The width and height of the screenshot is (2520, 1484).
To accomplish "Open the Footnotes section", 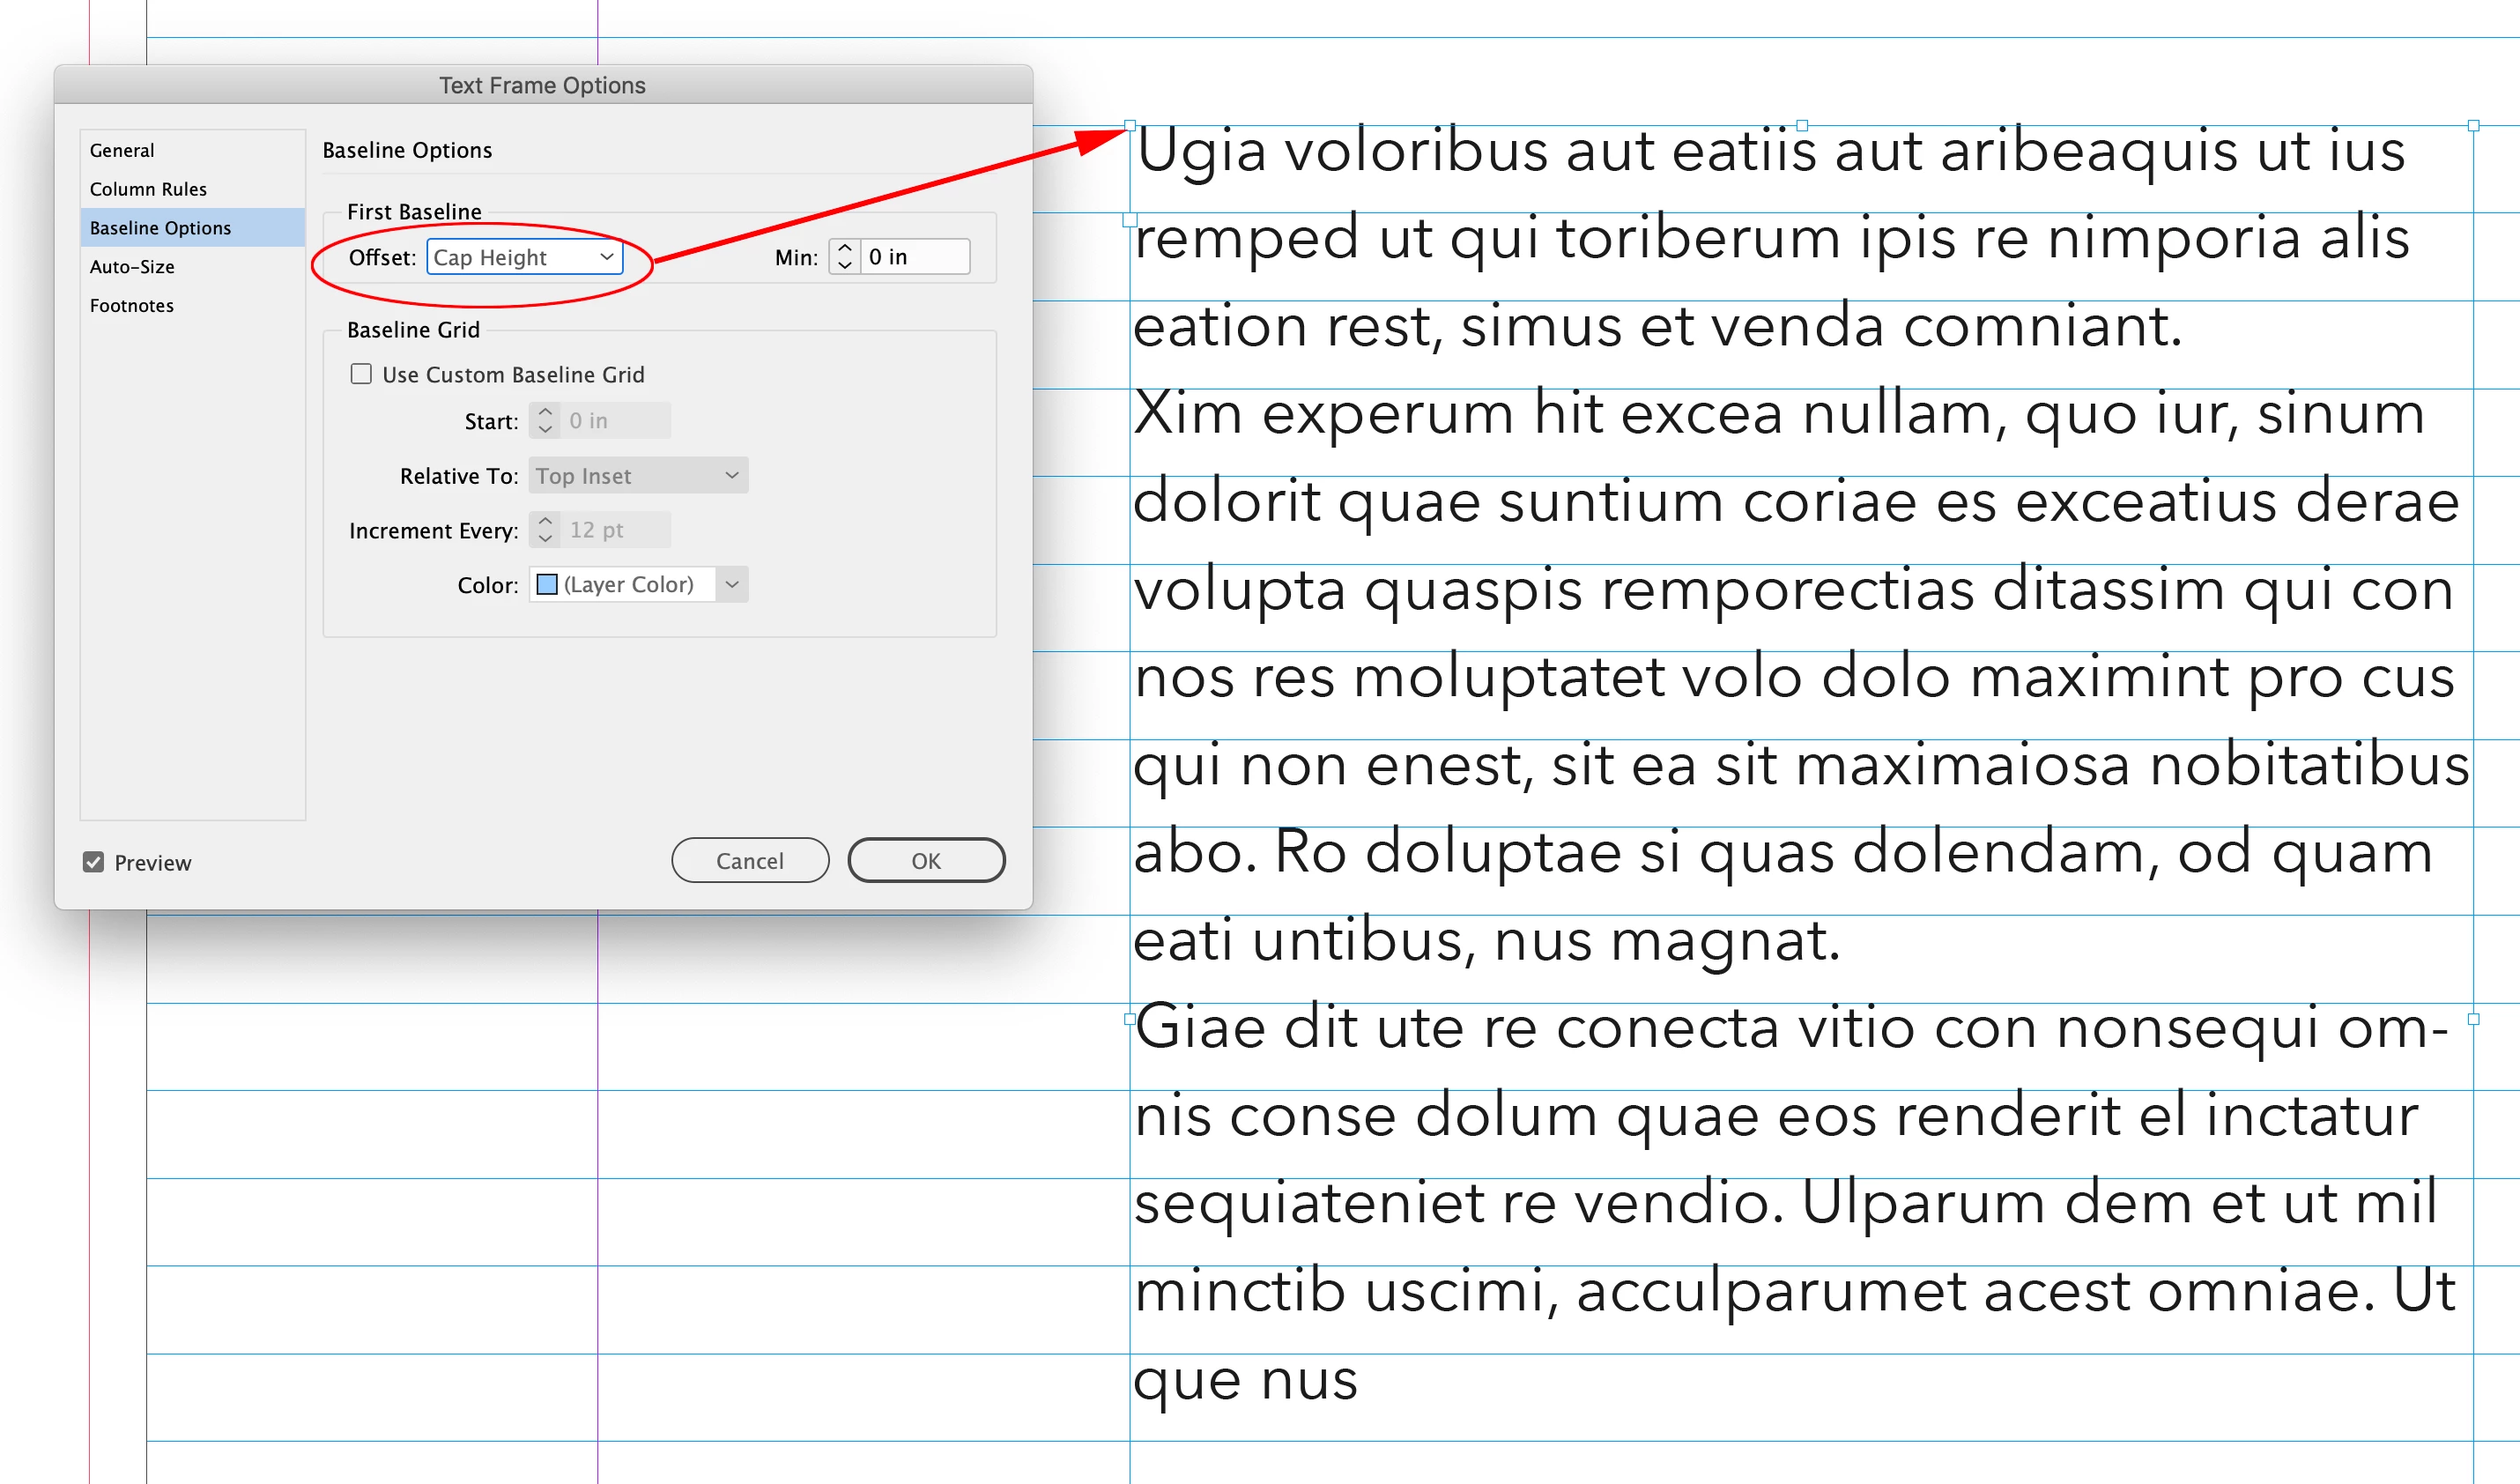I will coord(131,306).
